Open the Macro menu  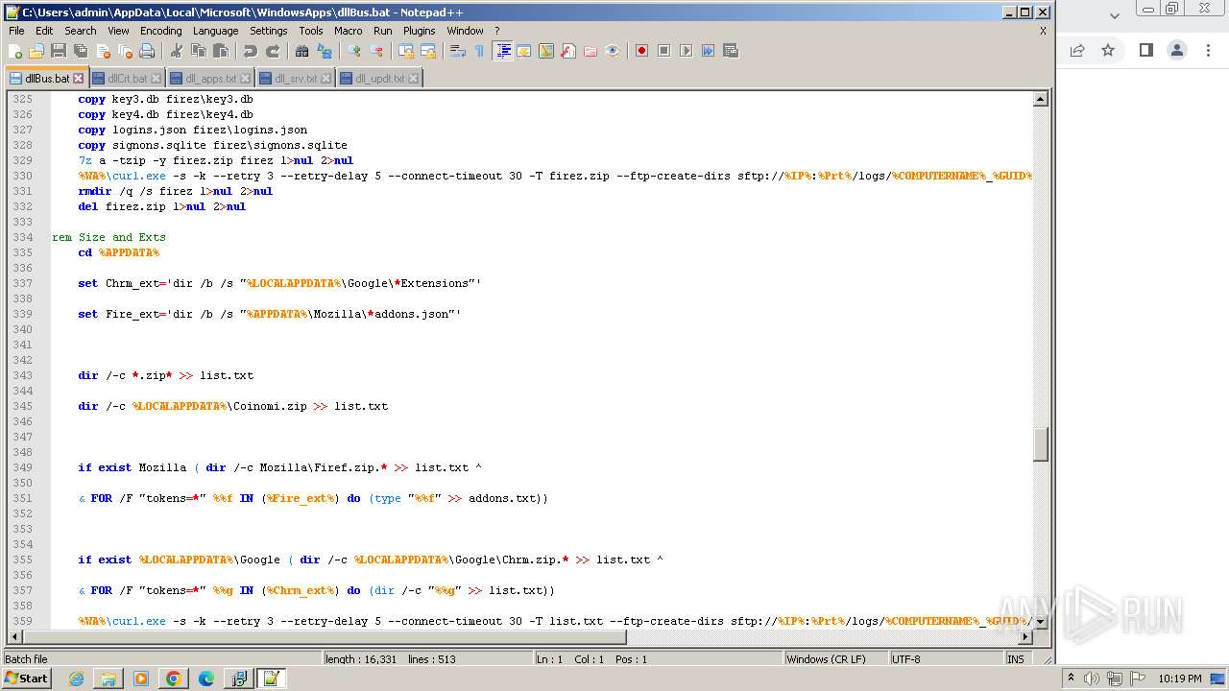click(348, 31)
